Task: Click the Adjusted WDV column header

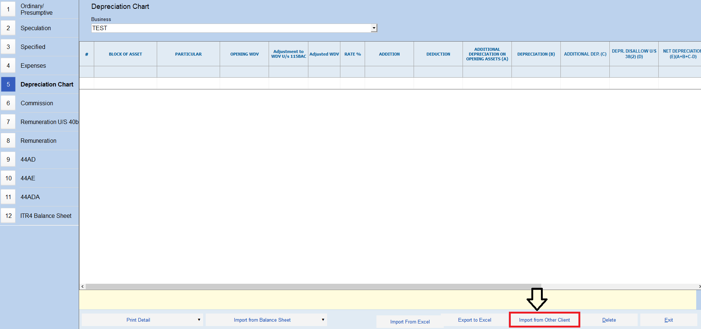Action: tap(324, 54)
